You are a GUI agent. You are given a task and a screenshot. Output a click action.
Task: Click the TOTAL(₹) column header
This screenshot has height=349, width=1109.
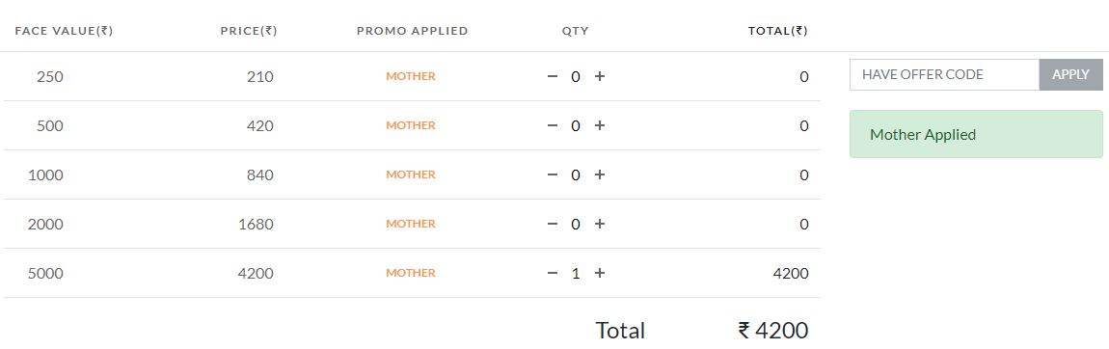778,31
